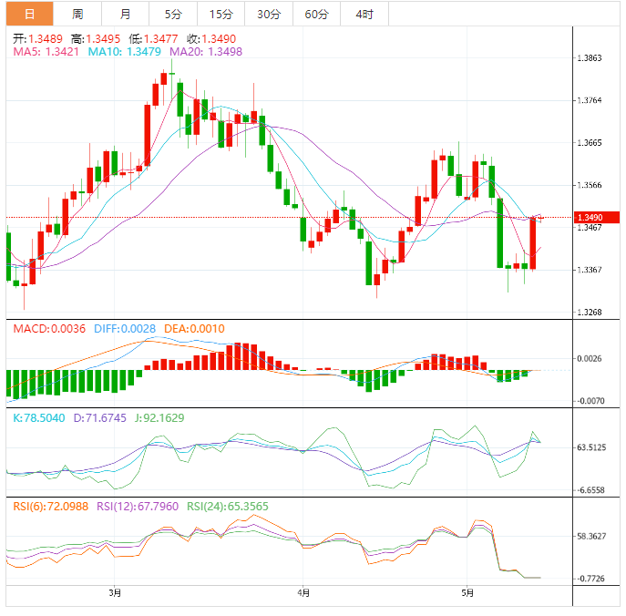Click the MA10 indicator value label
Image resolution: width=626 pixels, height=616 pixels.
click(124, 52)
